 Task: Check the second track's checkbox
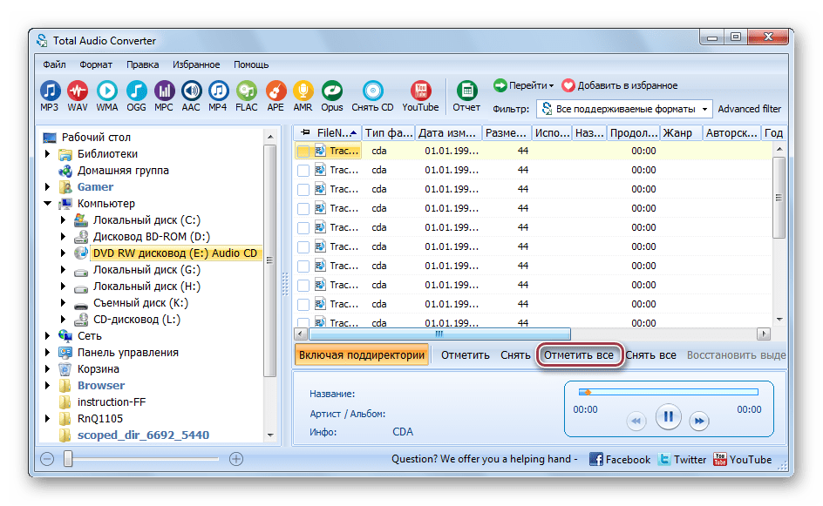click(303, 171)
